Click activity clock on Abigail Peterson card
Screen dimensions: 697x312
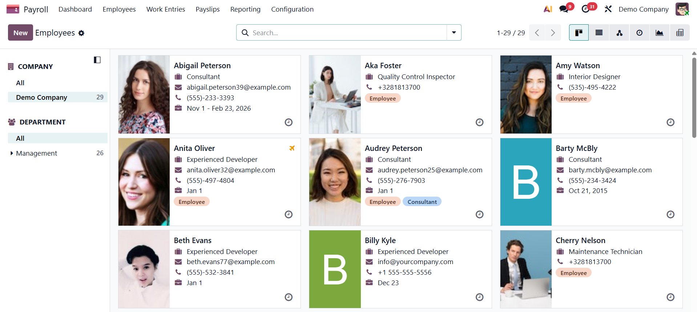pos(289,122)
